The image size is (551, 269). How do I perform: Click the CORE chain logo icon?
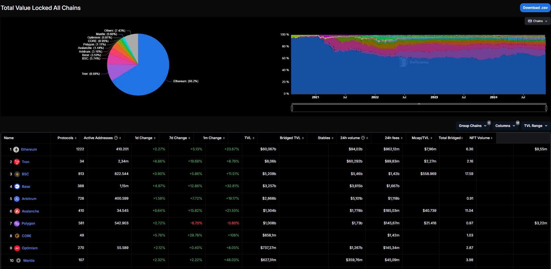click(17, 236)
